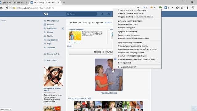Click the faint 'Назад' link at far left
Viewport: 197px width, 111px height.
pyautogui.click(x=3, y=20)
